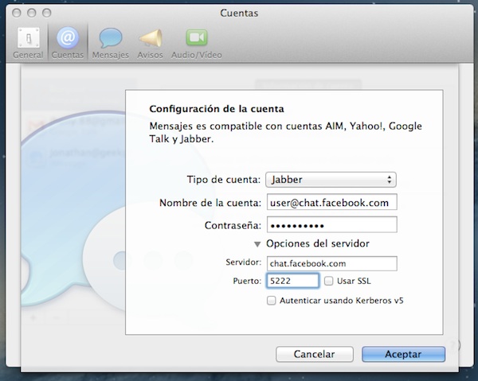This screenshot has width=478, height=381.
Task: Select the Cuentas toolbar icon
Action: 68,42
